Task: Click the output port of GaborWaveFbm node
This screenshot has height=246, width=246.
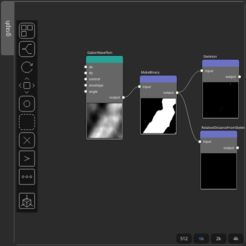Action: [123, 98]
